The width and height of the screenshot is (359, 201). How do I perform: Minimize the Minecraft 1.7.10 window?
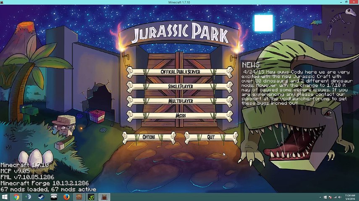341,2
